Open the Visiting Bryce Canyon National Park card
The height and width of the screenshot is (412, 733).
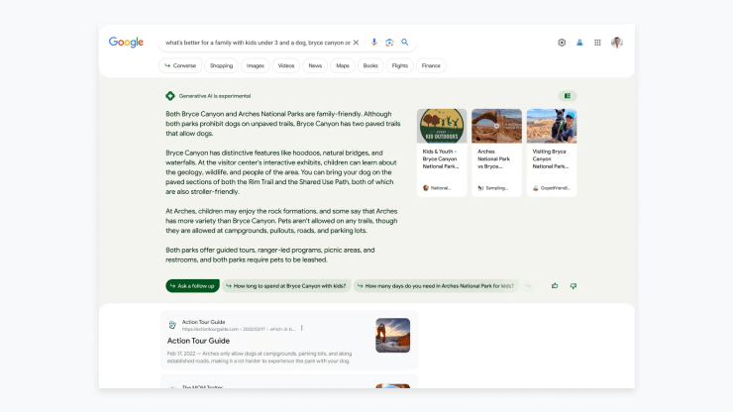pos(552,153)
